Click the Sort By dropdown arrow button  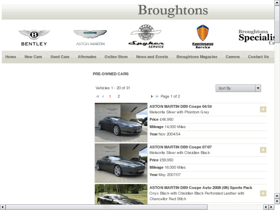(x=258, y=88)
